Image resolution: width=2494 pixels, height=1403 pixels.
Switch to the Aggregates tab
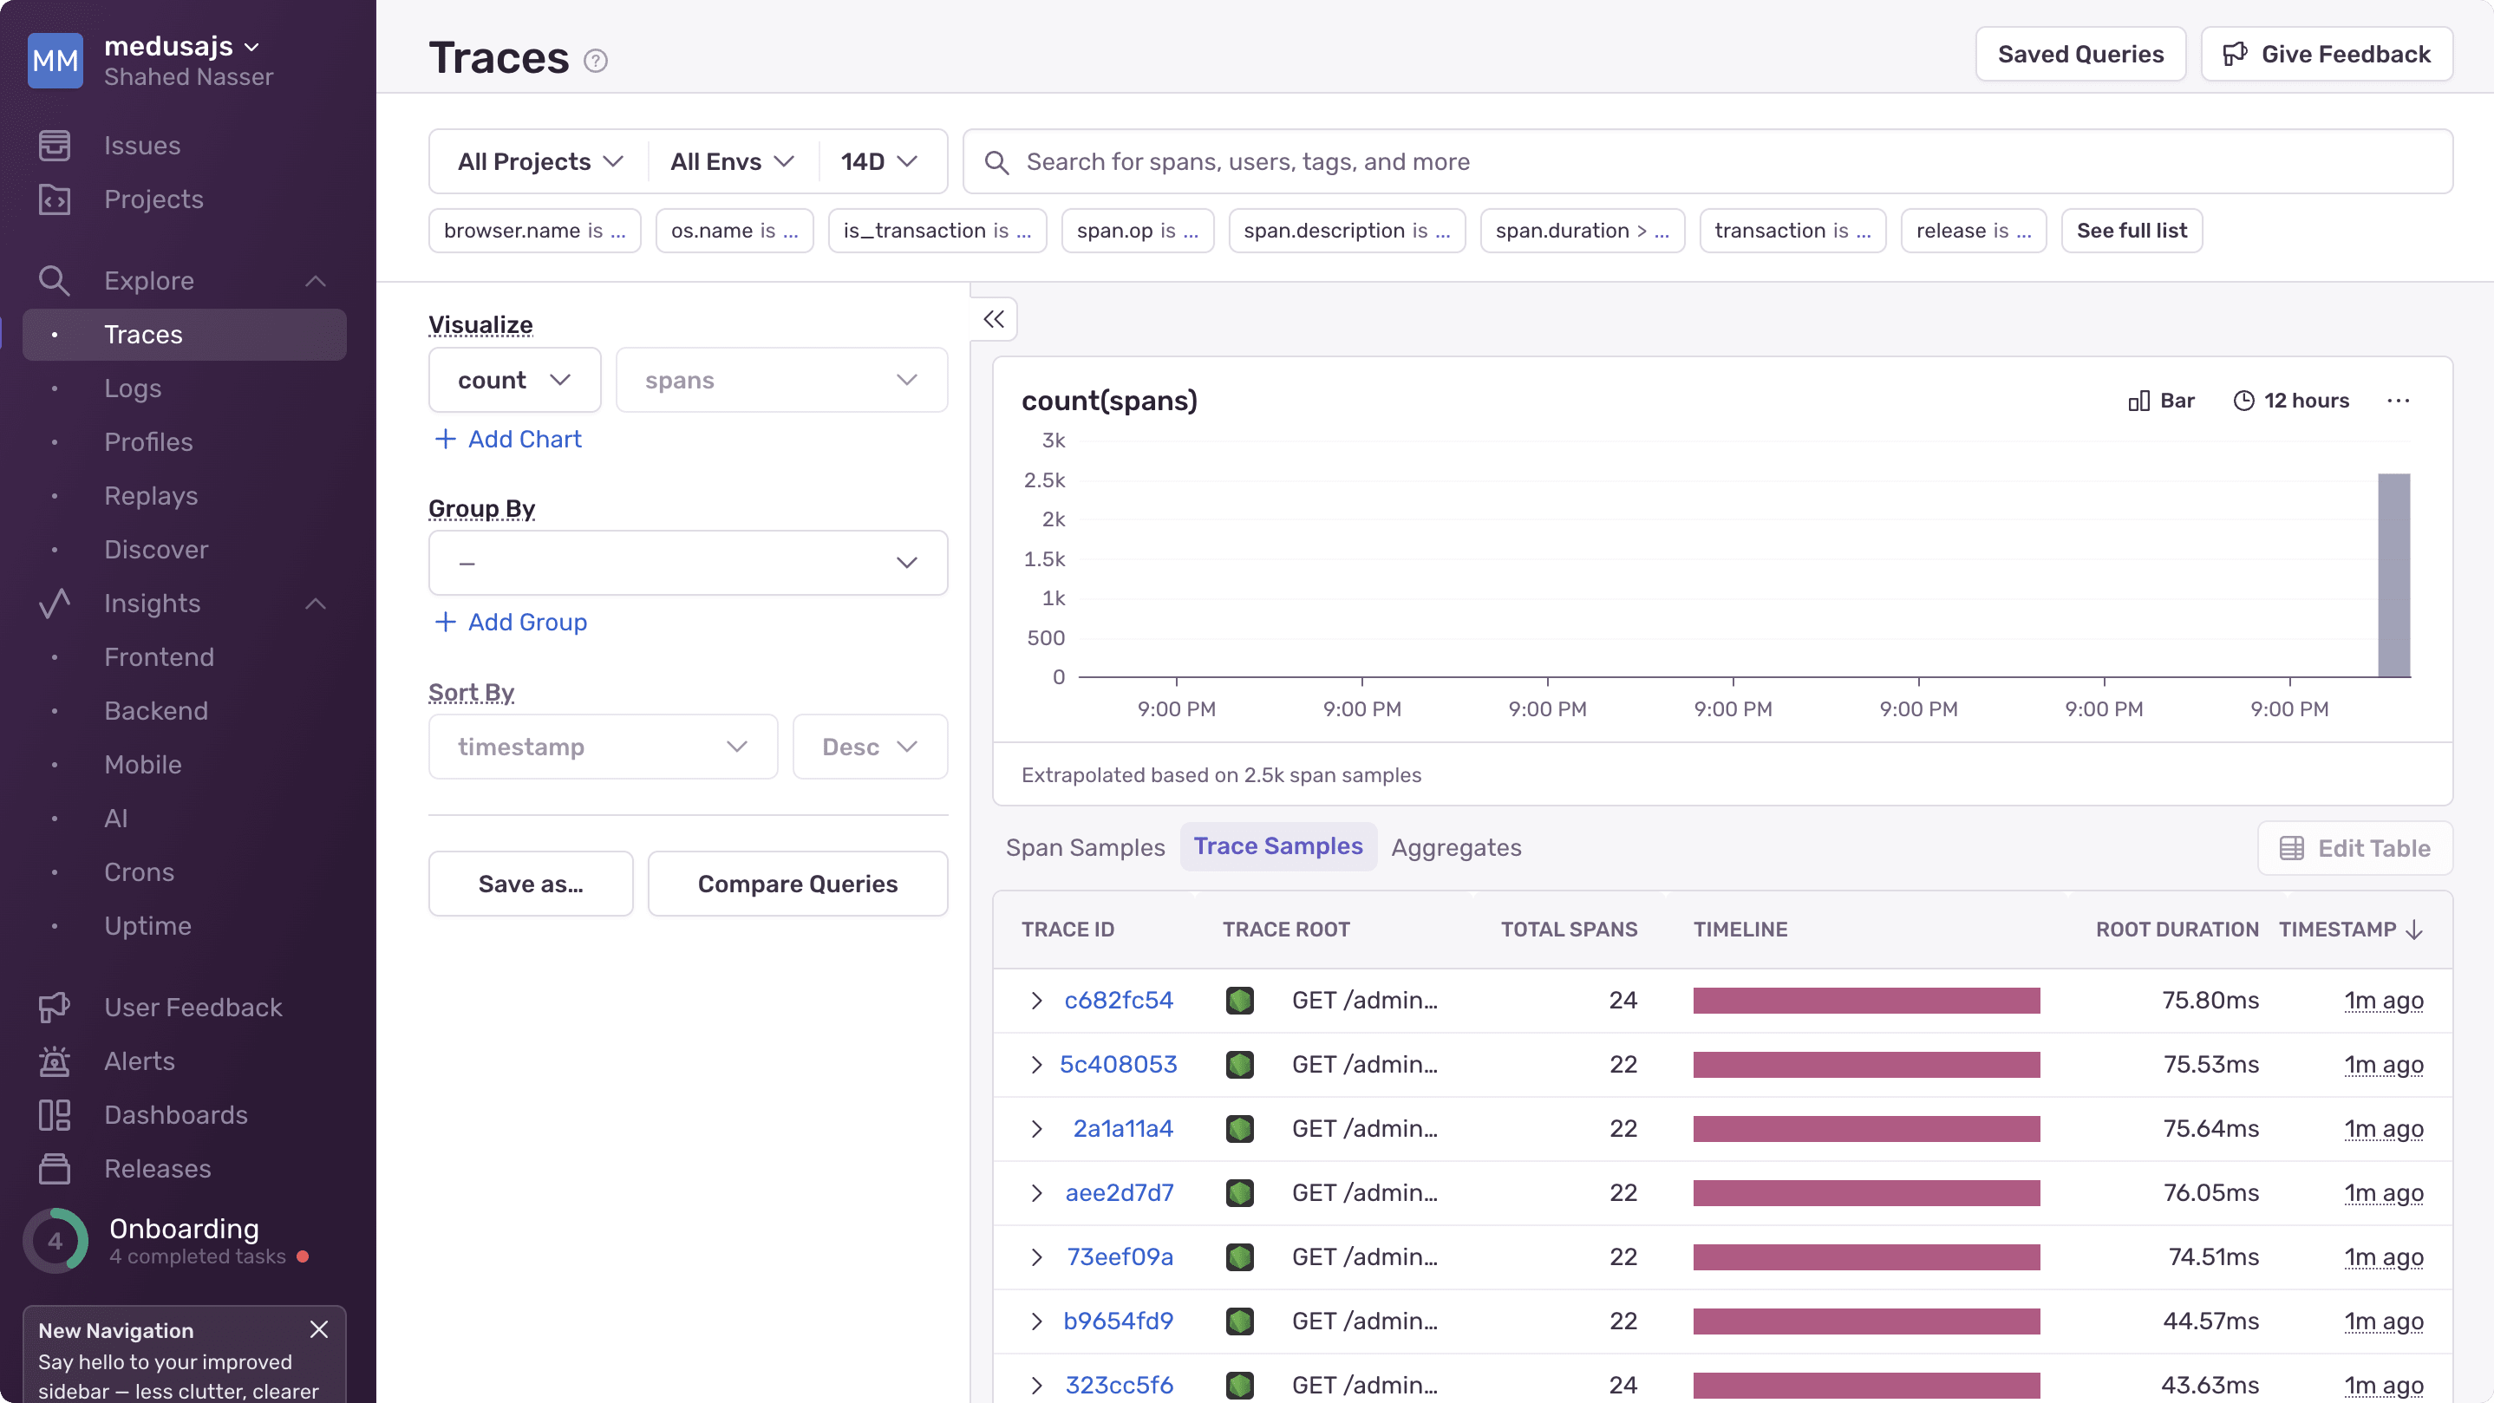[x=1456, y=847]
